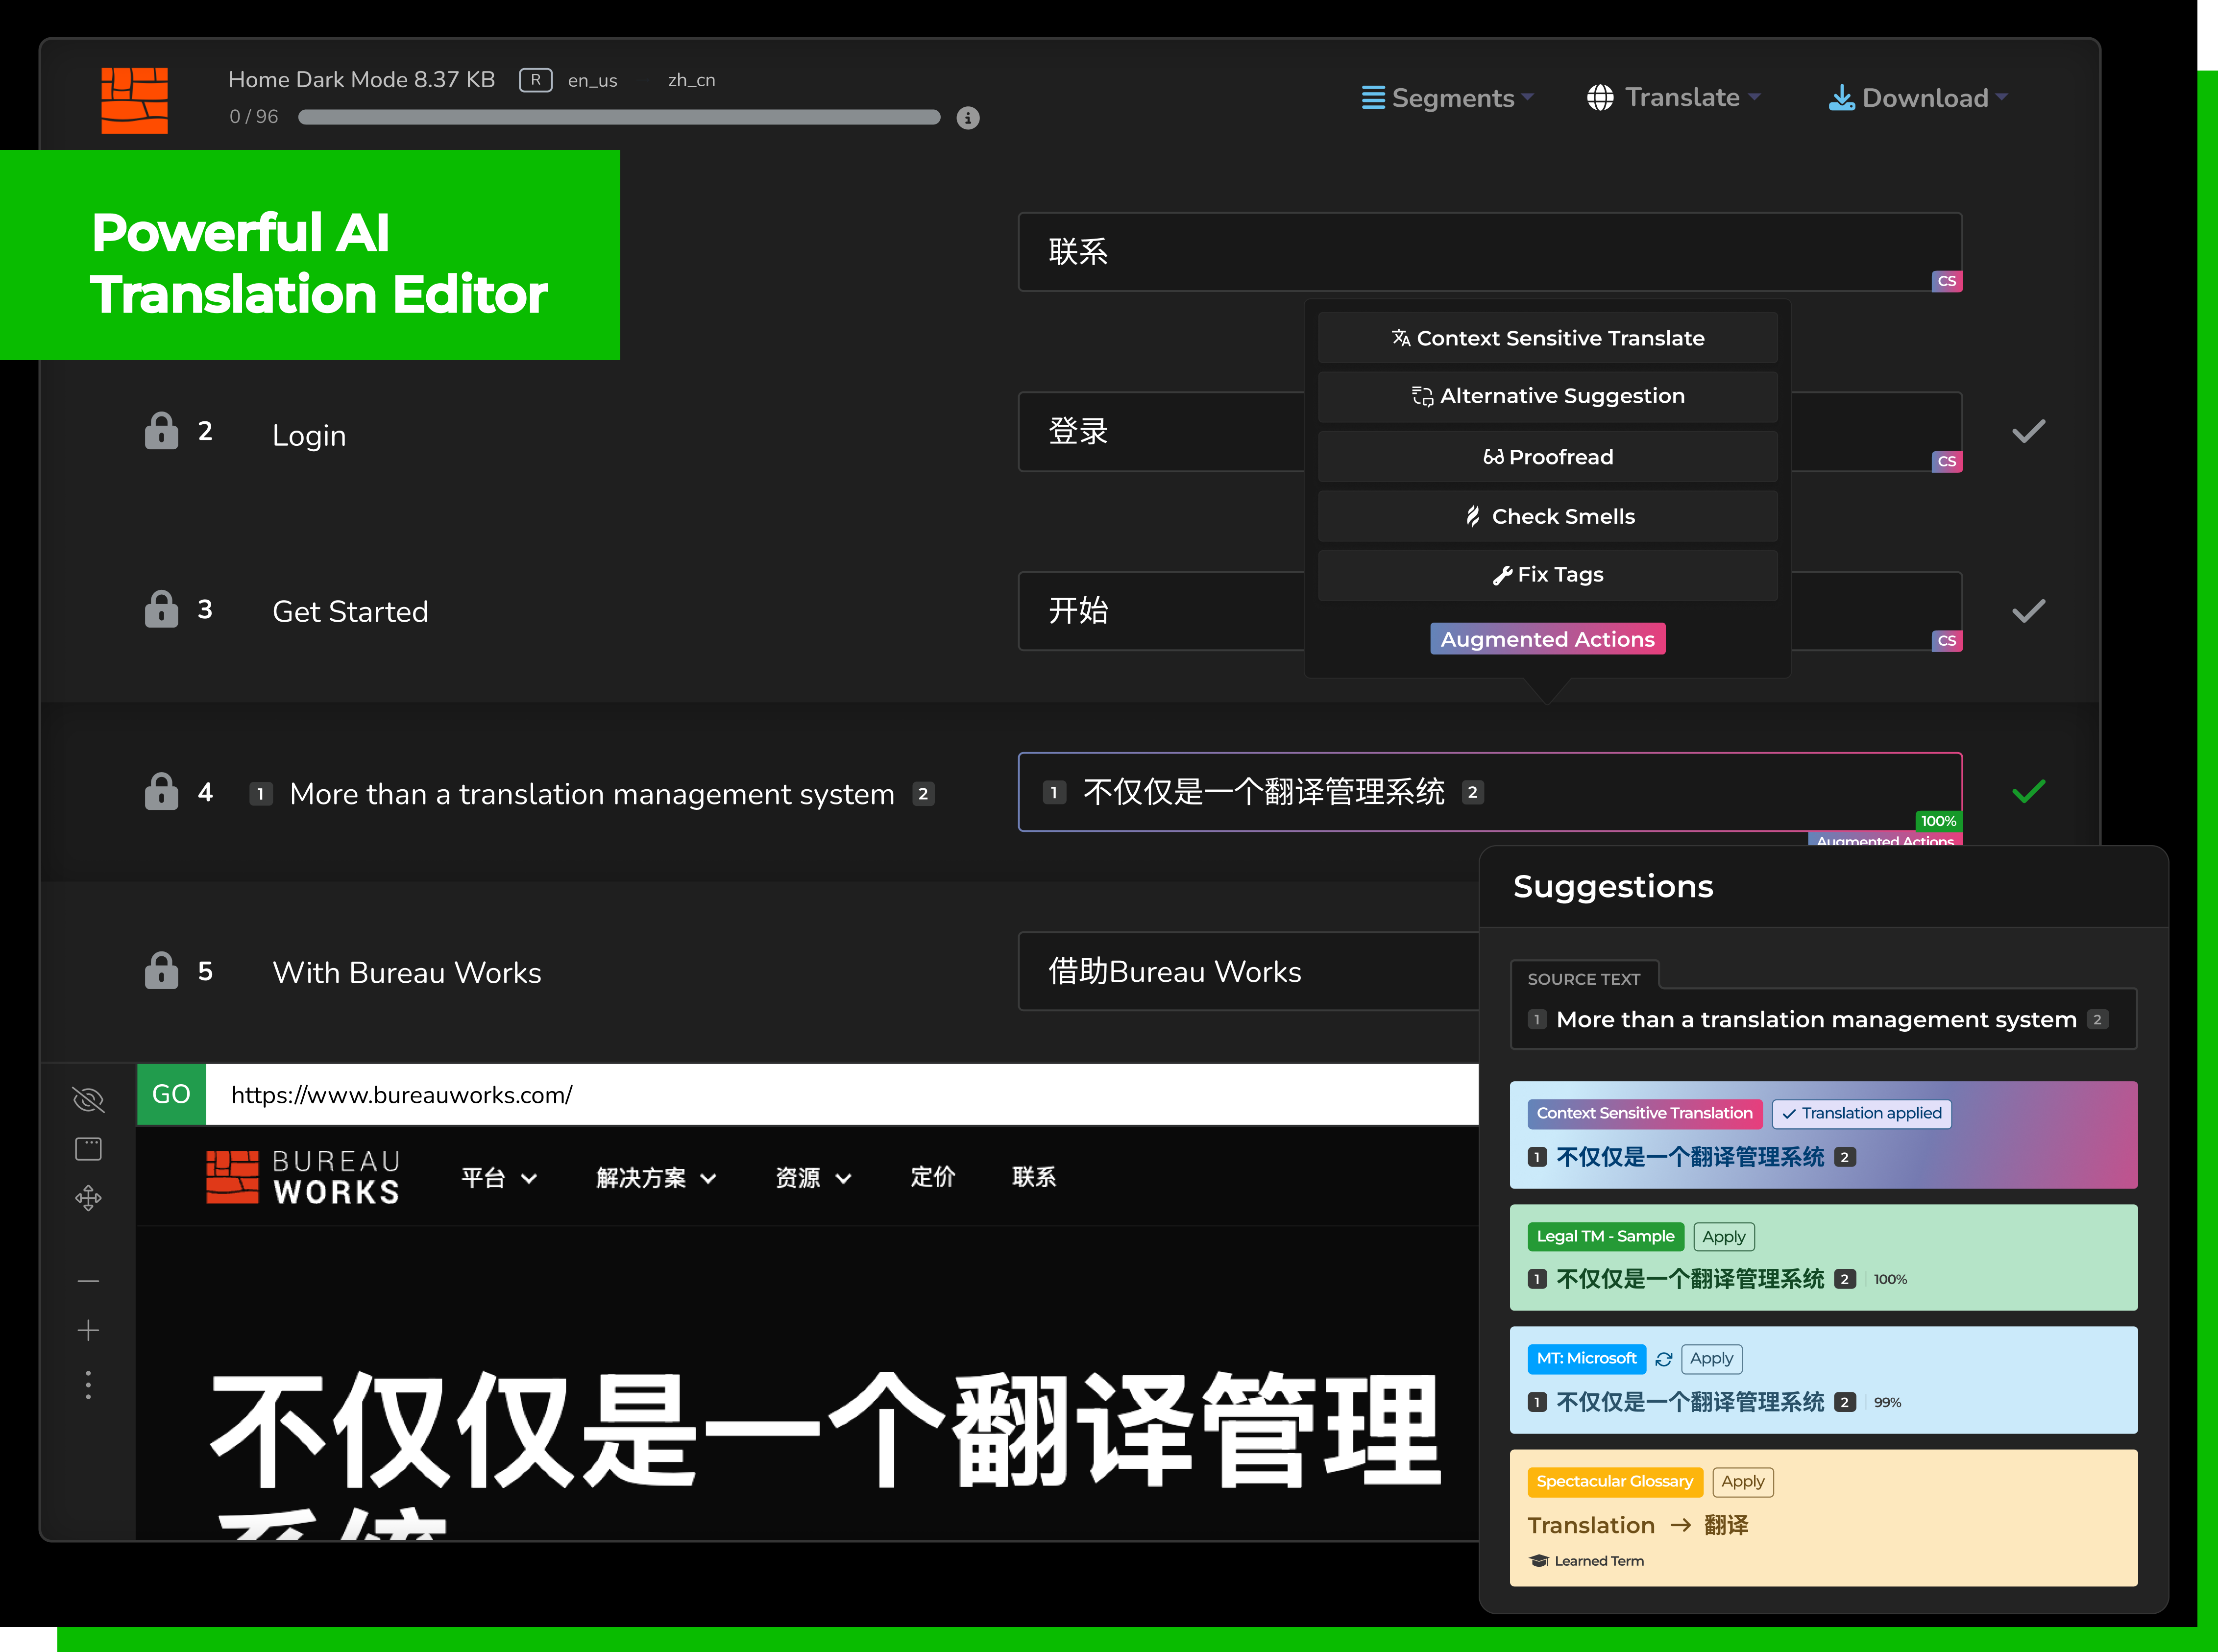This screenshot has width=2218, height=1652.
Task: Click the info icon beside progress bar
Action: click(967, 118)
